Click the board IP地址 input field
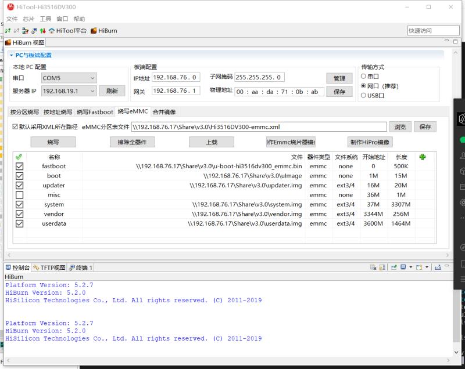 click(x=176, y=77)
